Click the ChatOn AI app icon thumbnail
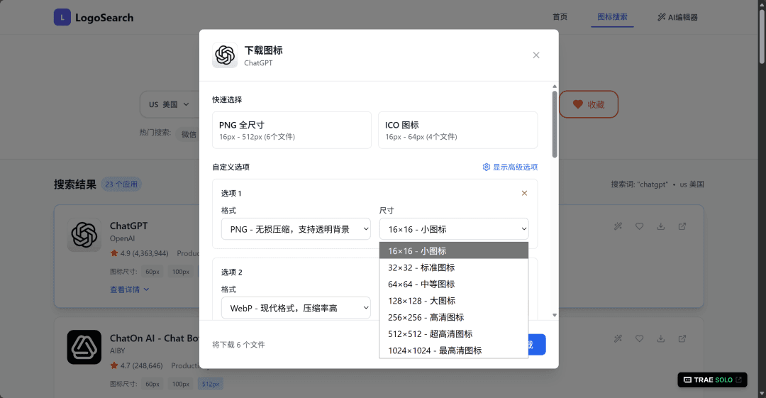This screenshot has height=398, width=766. click(x=84, y=347)
